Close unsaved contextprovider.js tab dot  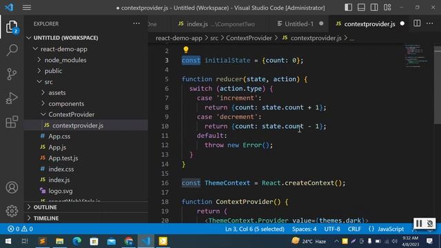tap(402, 24)
